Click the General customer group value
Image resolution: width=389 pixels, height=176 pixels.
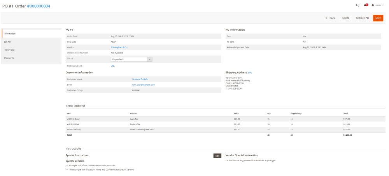coord(136,90)
